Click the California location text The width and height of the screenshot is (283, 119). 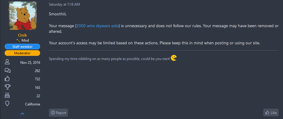pos(33,104)
